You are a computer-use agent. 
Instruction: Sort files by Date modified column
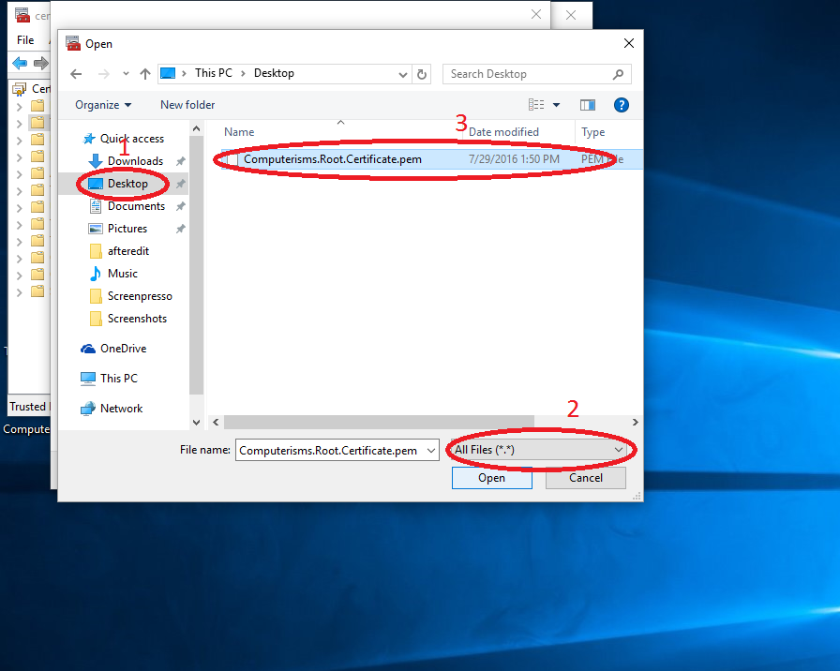(503, 132)
